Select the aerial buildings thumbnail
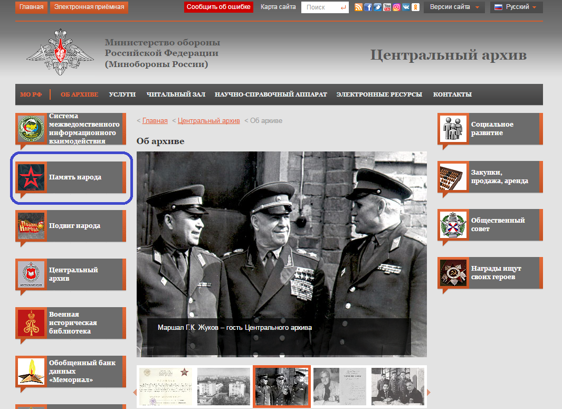The image size is (562, 409). click(x=224, y=386)
